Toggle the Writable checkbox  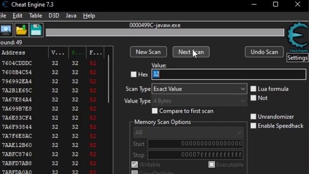tap(135, 164)
